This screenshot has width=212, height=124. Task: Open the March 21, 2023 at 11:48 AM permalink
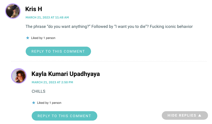point(47,17)
